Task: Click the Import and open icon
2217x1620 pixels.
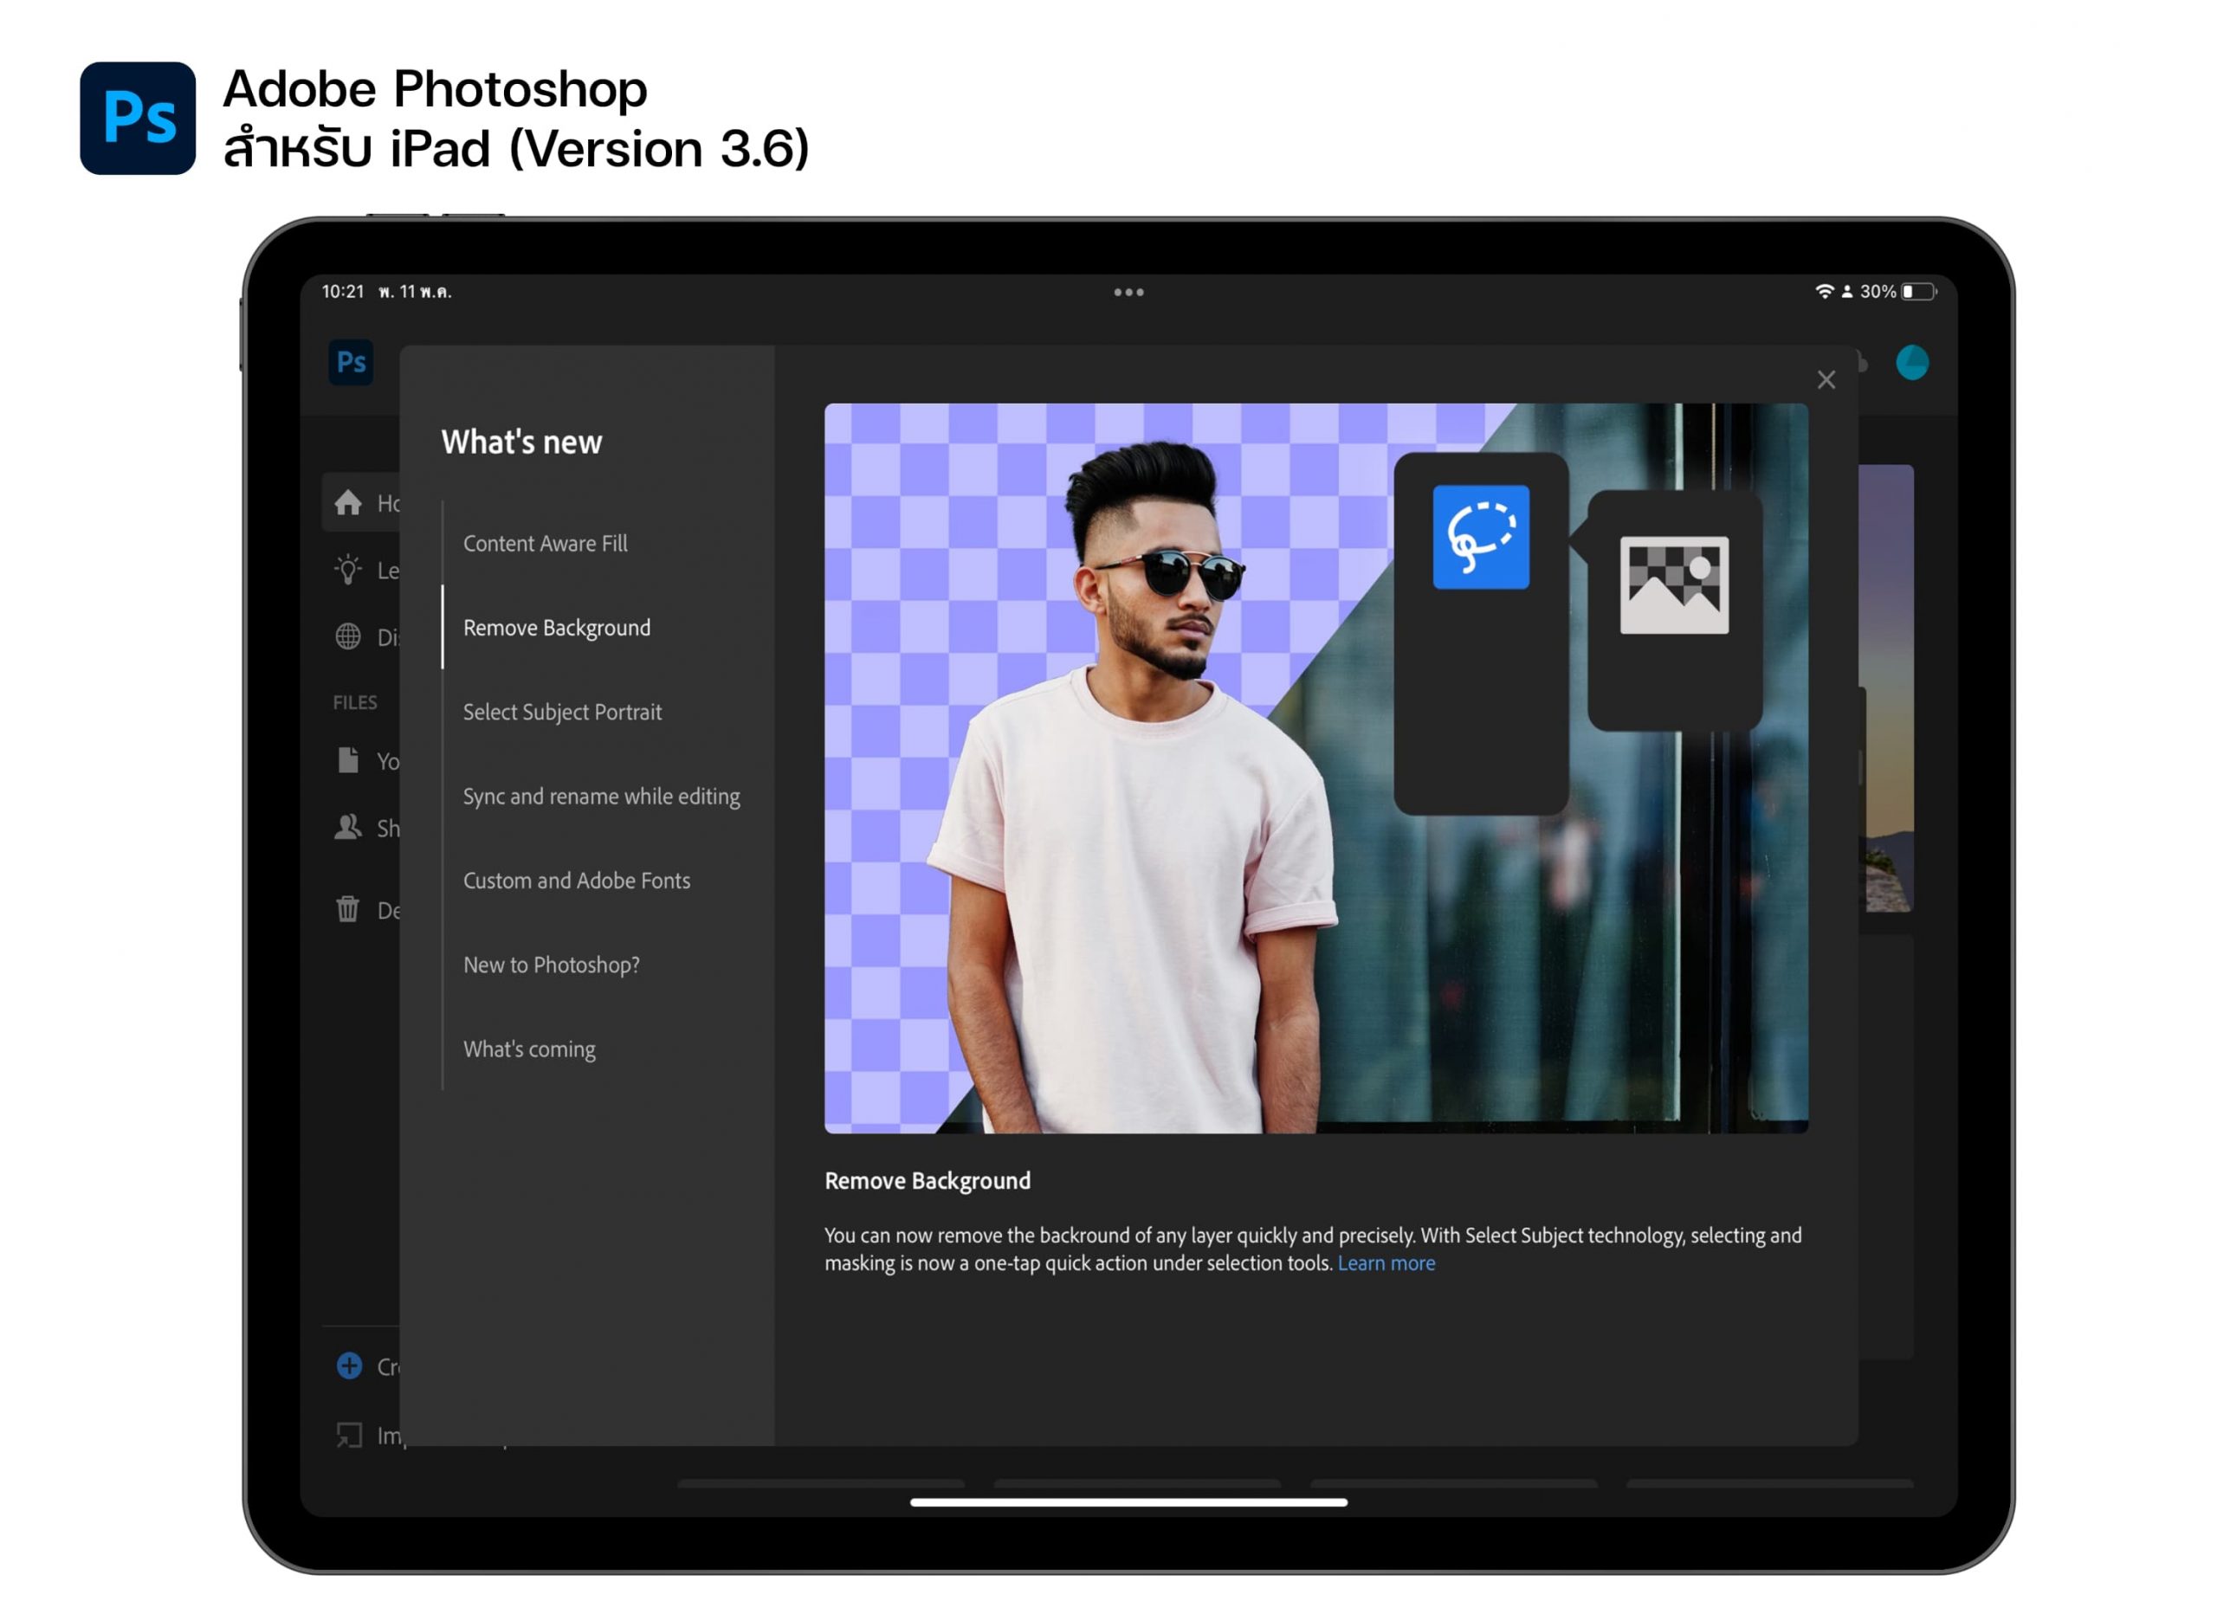Action: pos(349,1435)
